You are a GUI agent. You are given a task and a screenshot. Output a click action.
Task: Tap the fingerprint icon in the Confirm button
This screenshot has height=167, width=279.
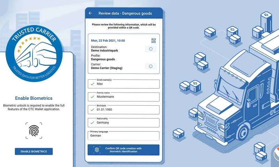click(x=97, y=150)
